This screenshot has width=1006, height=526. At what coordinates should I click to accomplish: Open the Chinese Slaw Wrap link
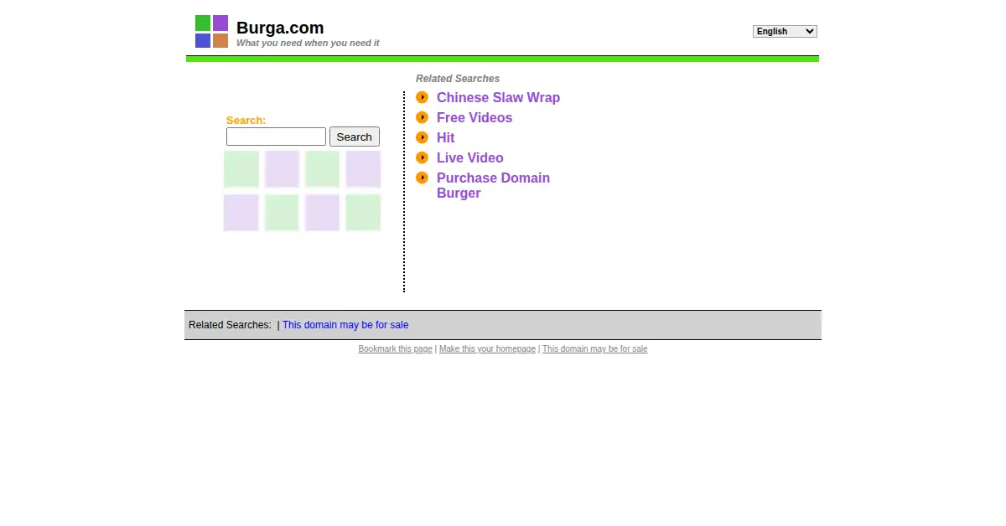(498, 98)
